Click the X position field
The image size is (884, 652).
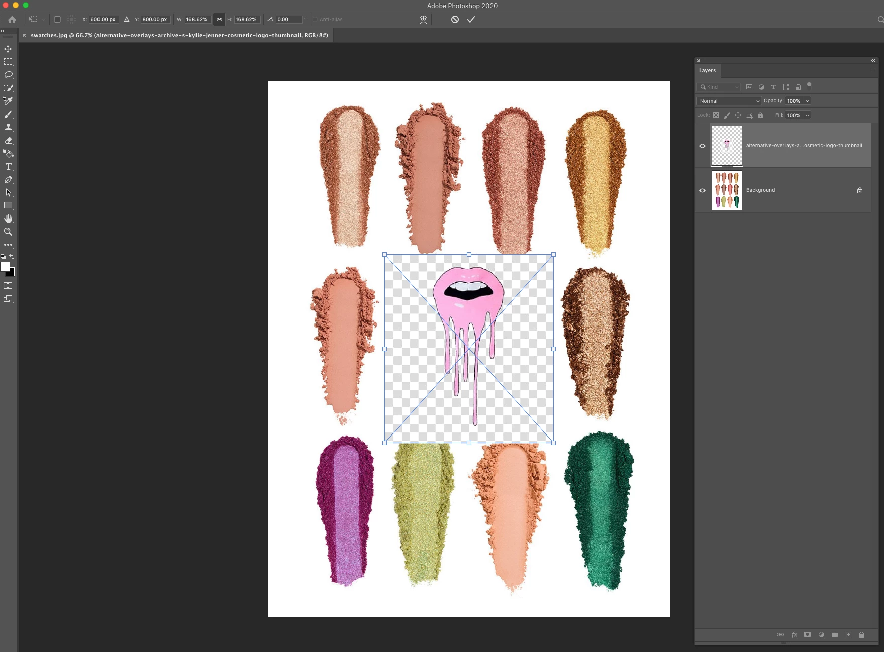(x=103, y=20)
